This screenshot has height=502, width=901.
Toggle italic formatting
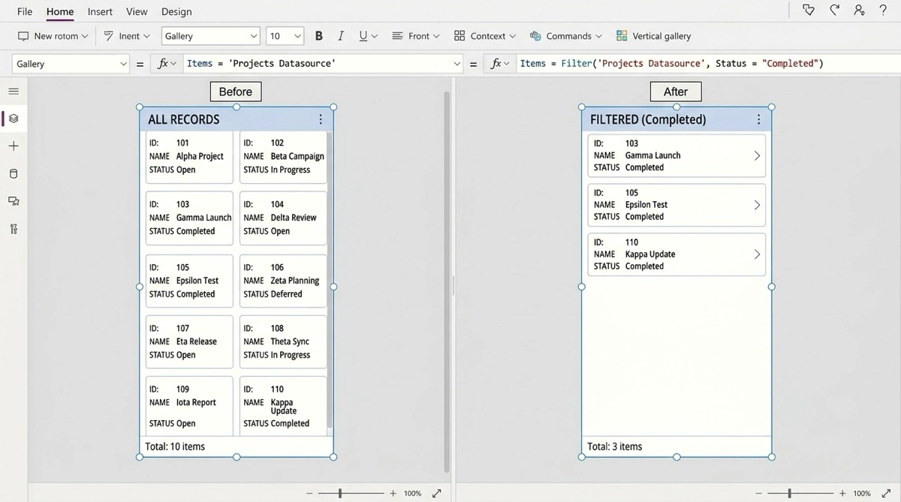point(341,36)
